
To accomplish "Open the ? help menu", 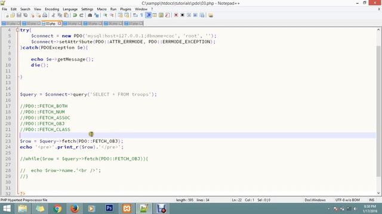I will click(152, 10).
